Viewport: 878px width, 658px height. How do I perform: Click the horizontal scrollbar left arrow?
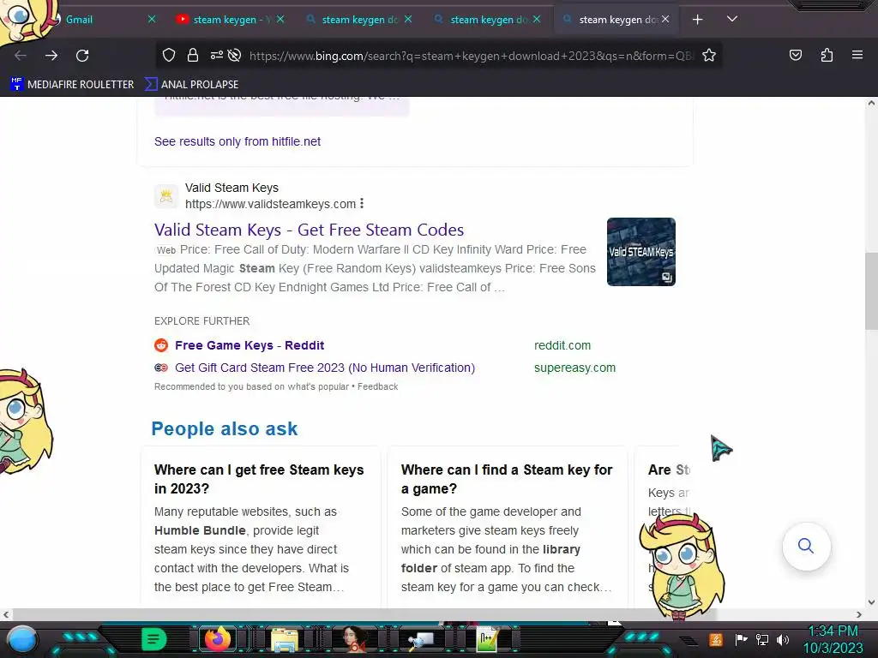6,614
